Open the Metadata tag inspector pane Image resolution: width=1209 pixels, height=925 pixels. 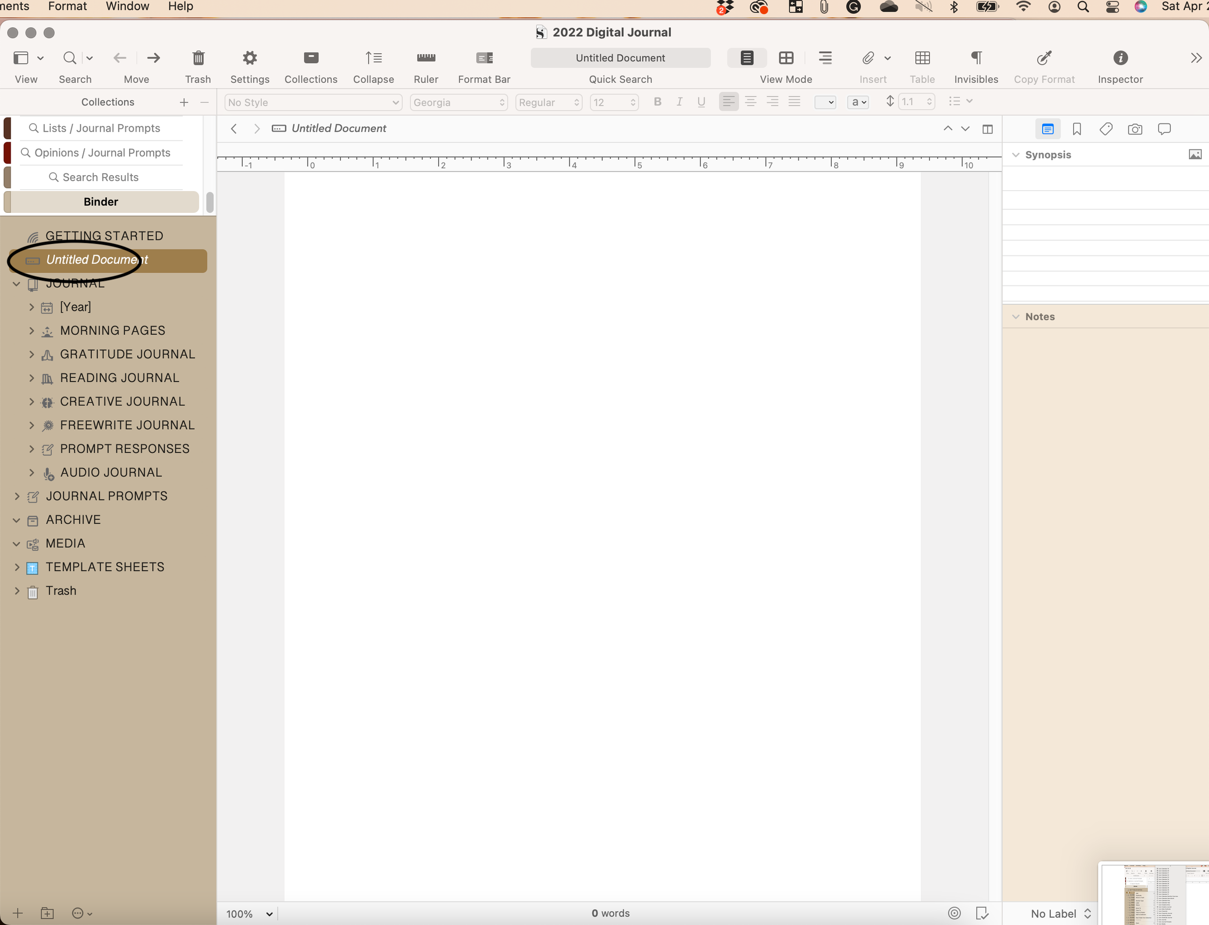1106,129
